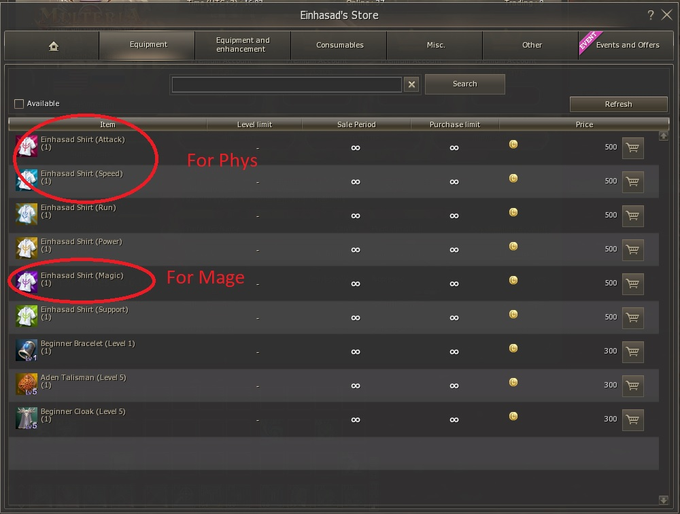Viewport: 680px width, 514px height.
Task: Select the Beginner Cloak (Level 5) item icon
Action: tap(27, 418)
